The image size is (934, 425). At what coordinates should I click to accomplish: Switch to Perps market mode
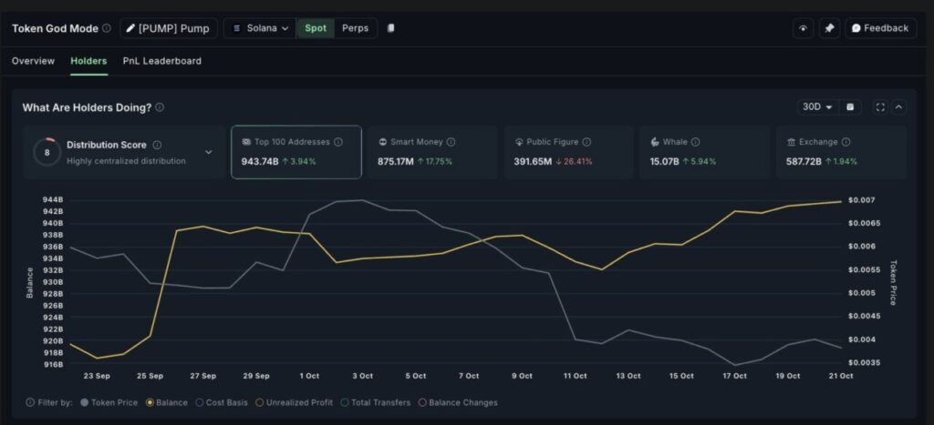pos(355,28)
